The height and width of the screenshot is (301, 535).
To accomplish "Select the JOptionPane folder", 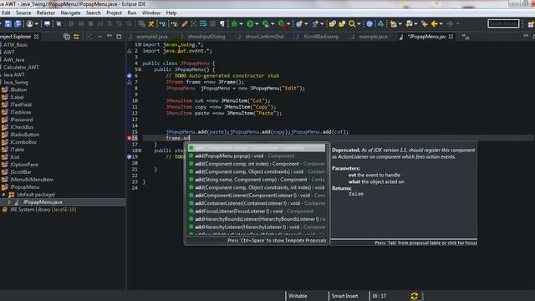I will click(x=24, y=165).
